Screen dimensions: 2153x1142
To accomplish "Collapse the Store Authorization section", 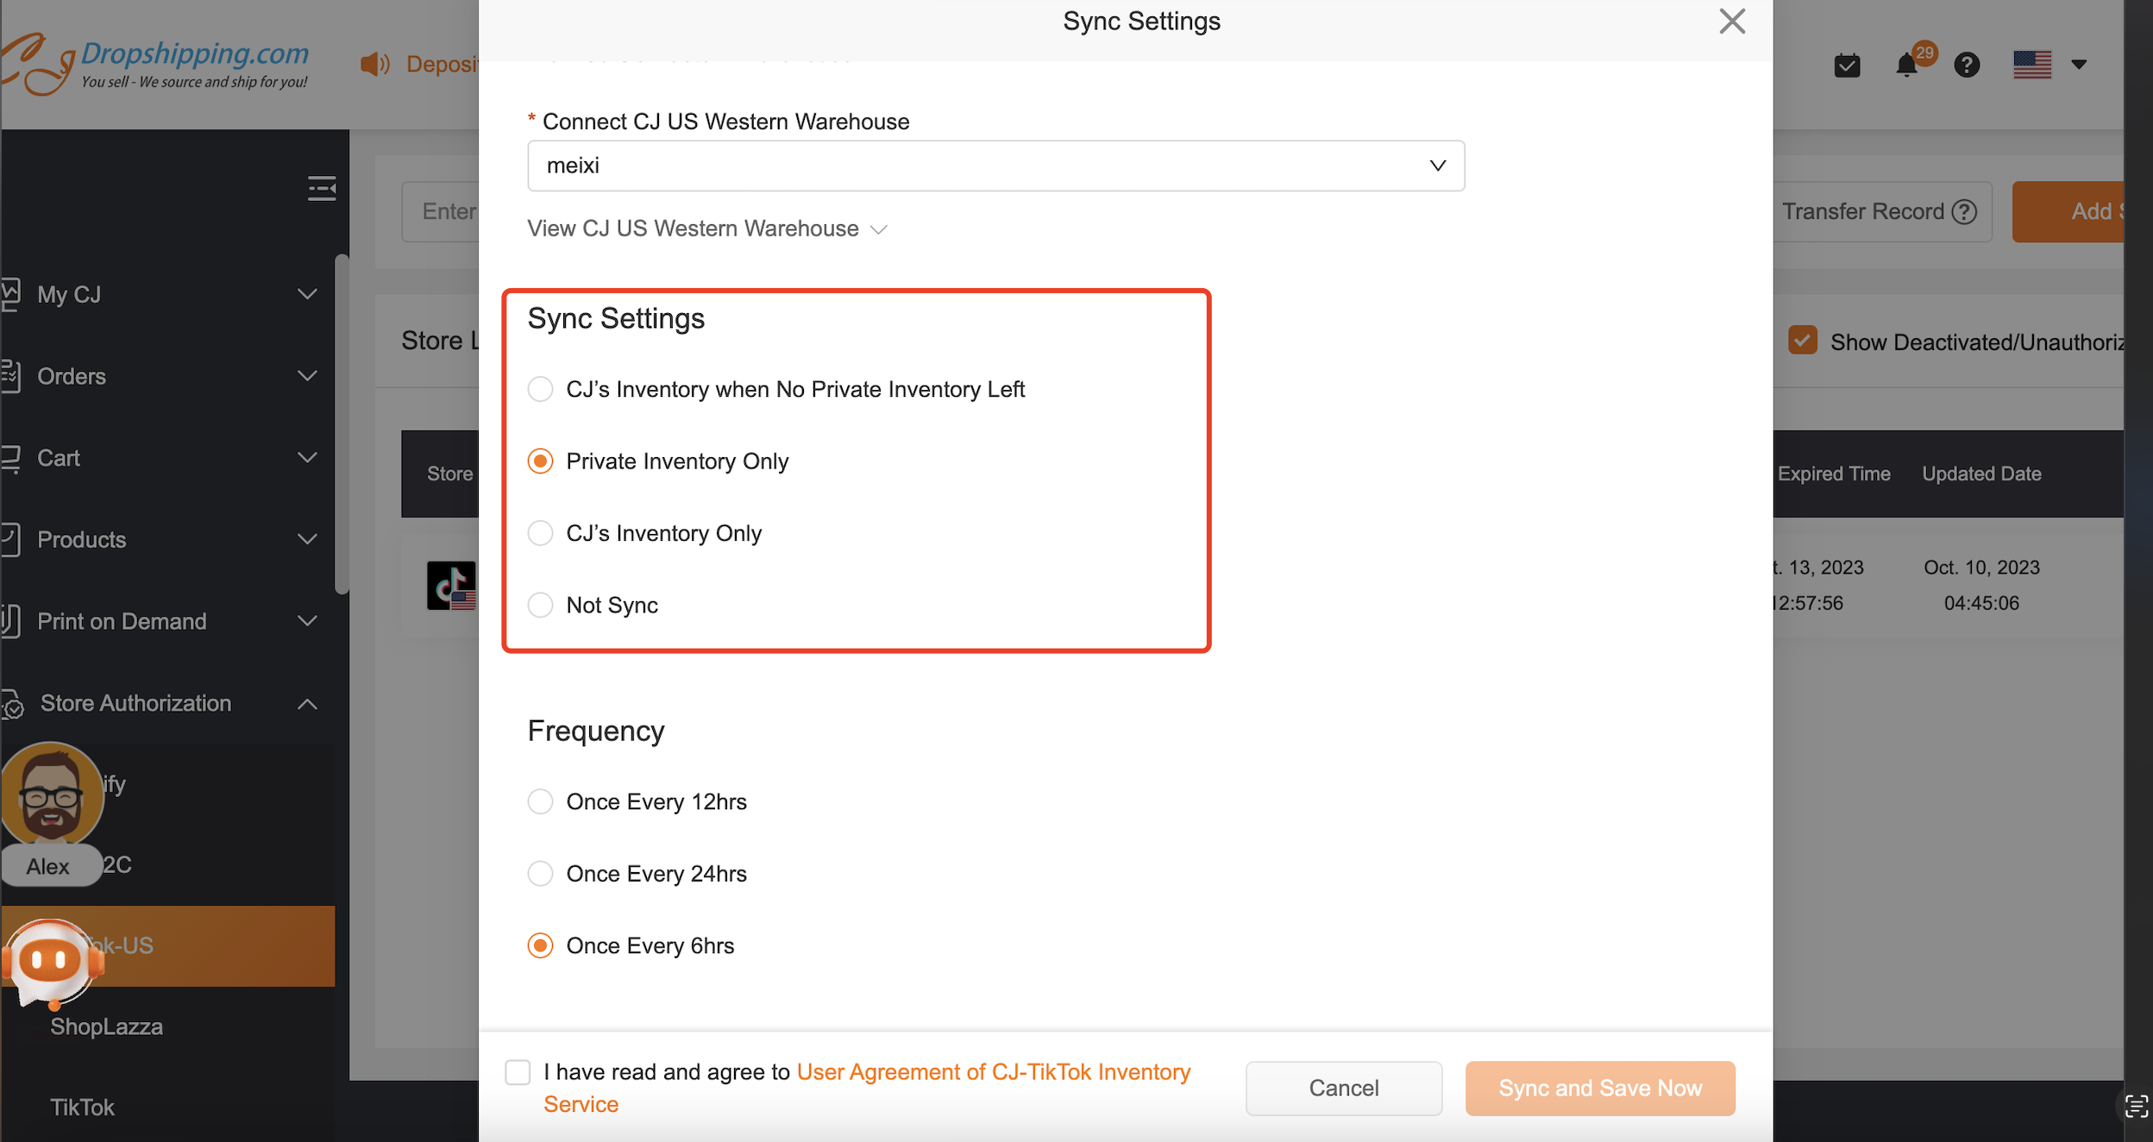I will pos(306,703).
